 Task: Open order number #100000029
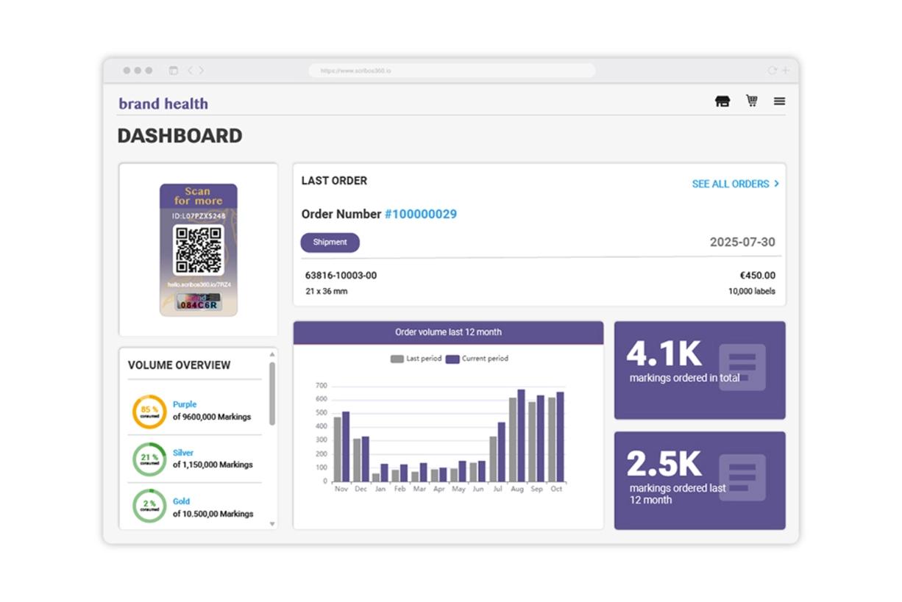pyautogui.click(x=420, y=214)
